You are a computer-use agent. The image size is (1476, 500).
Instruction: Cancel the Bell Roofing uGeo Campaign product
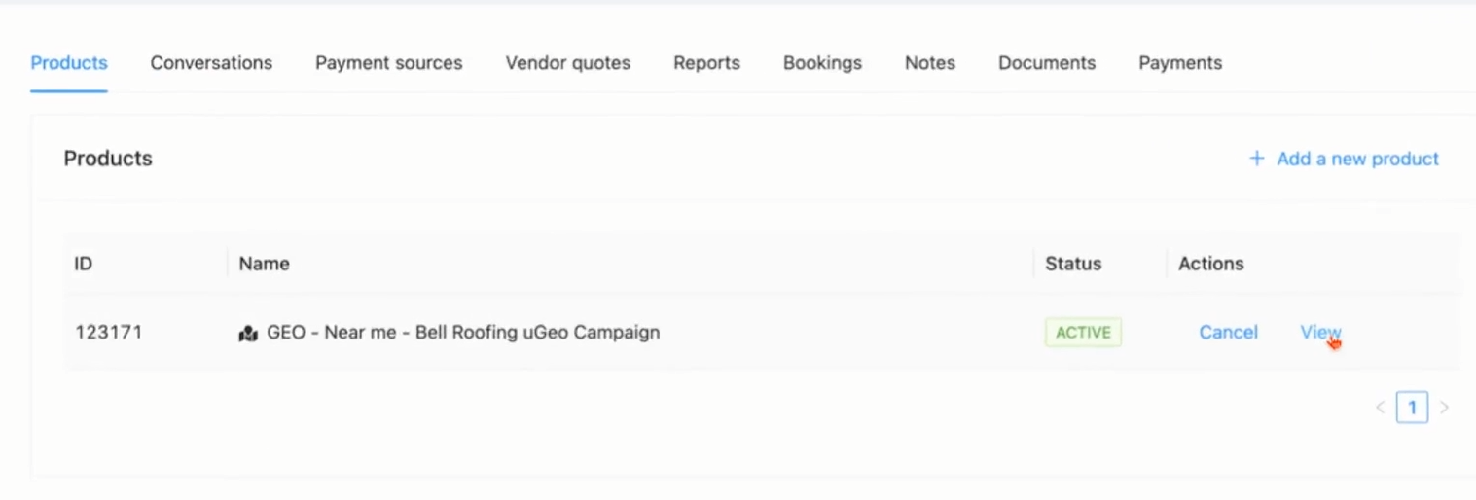click(x=1228, y=333)
